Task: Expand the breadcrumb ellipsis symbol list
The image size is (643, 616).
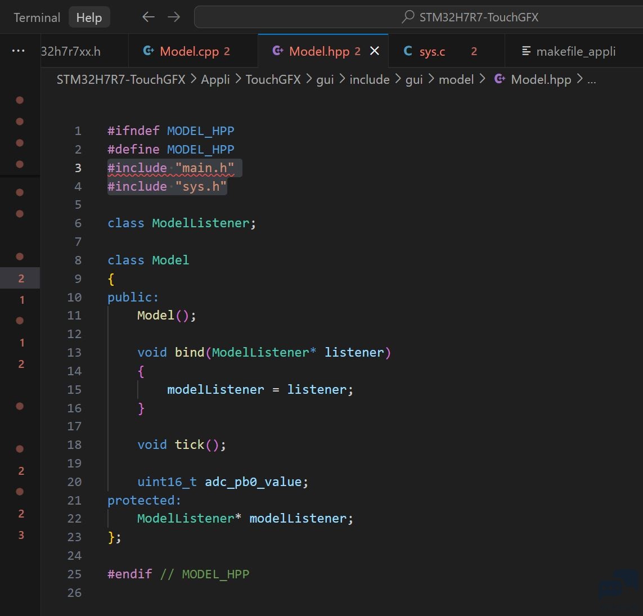Action: [591, 79]
